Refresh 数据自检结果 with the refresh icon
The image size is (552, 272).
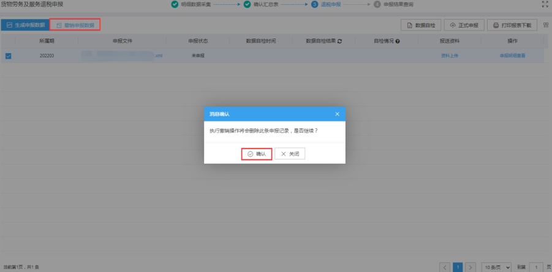click(x=340, y=41)
